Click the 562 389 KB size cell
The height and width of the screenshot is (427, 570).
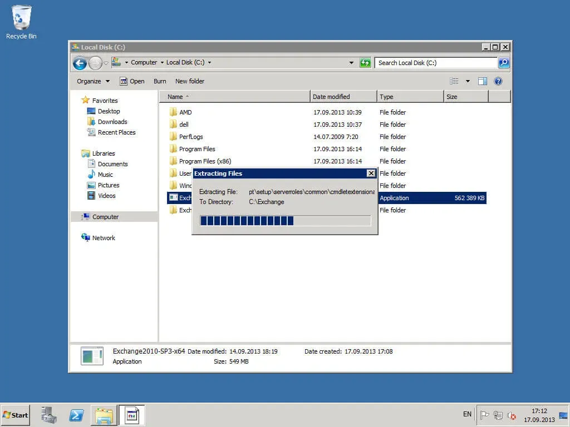click(x=469, y=198)
